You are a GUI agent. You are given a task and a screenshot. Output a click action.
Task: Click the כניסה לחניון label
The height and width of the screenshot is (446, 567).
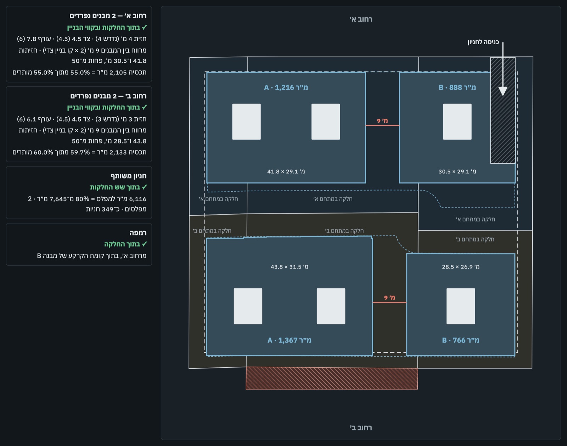[x=483, y=42]
